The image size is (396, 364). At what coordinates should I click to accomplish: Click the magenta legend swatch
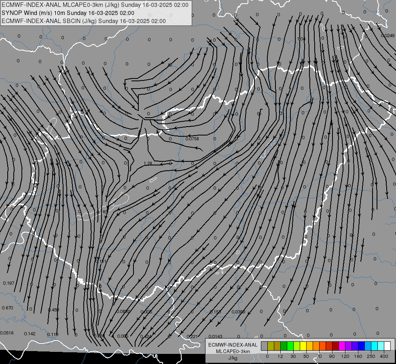coord(342,346)
